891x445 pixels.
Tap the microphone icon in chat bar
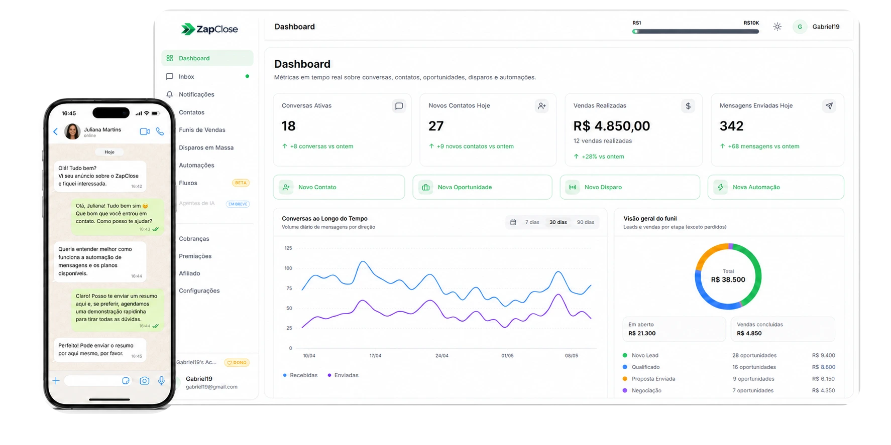click(161, 381)
